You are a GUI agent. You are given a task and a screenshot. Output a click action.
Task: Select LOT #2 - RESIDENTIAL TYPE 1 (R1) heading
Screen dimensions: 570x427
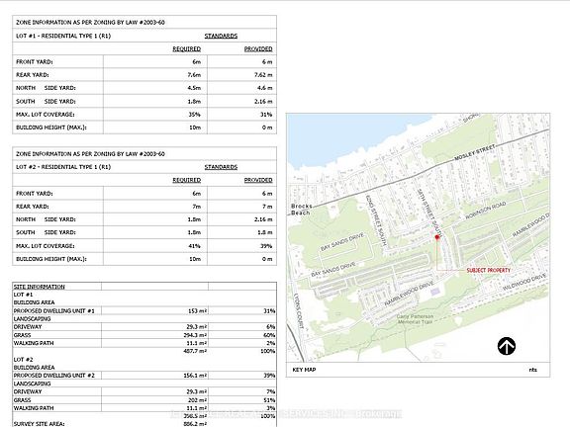tap(63, 167)
